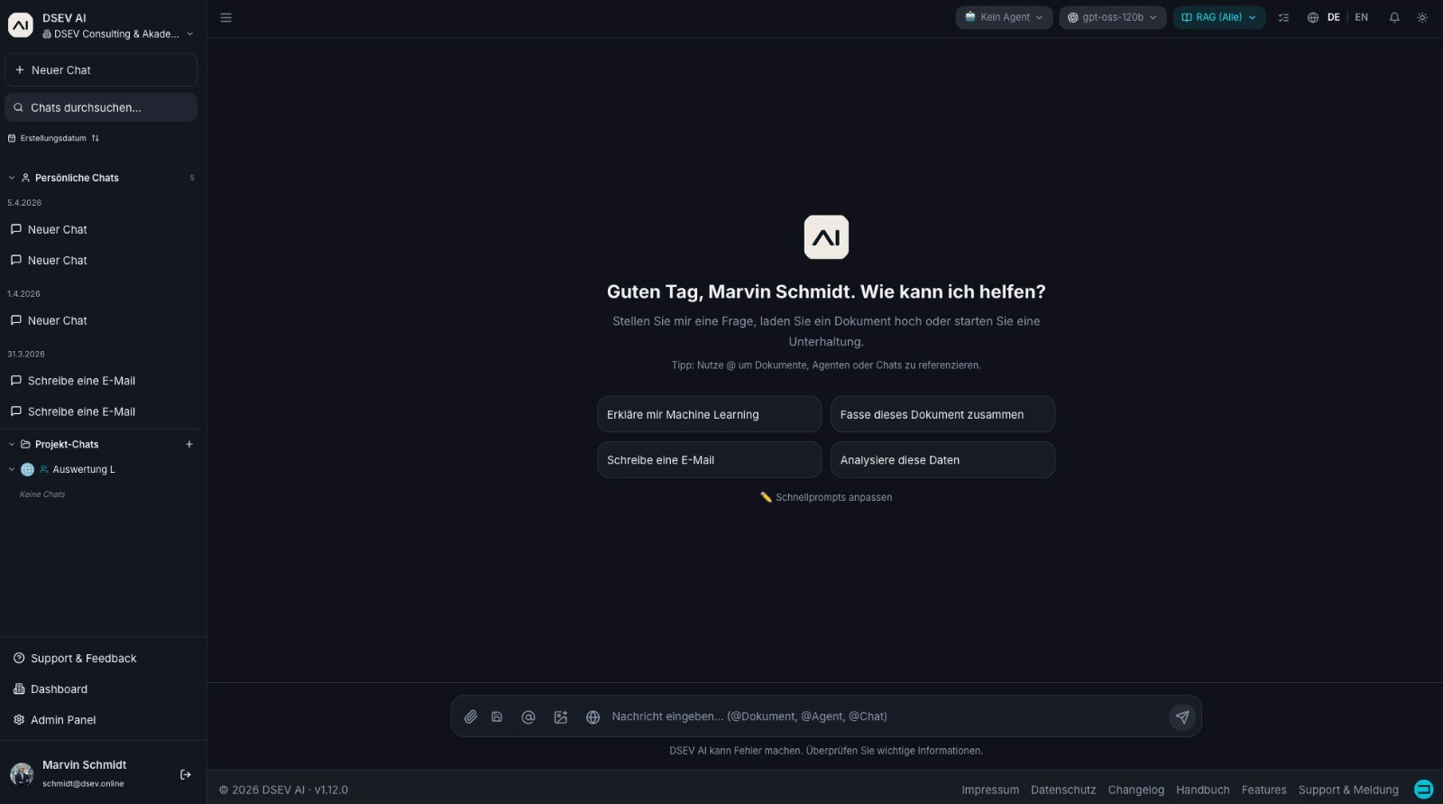Choose the Analysiere diese Daten prompt

pyautogui.click(x=942, y=460)
